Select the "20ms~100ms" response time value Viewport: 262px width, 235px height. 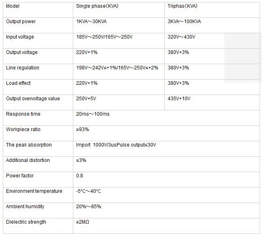93,114
